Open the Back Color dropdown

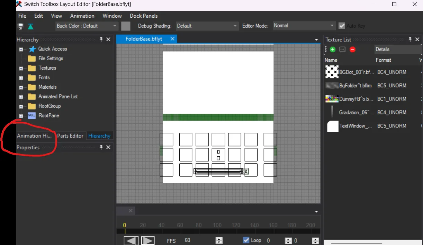(87, 26)
